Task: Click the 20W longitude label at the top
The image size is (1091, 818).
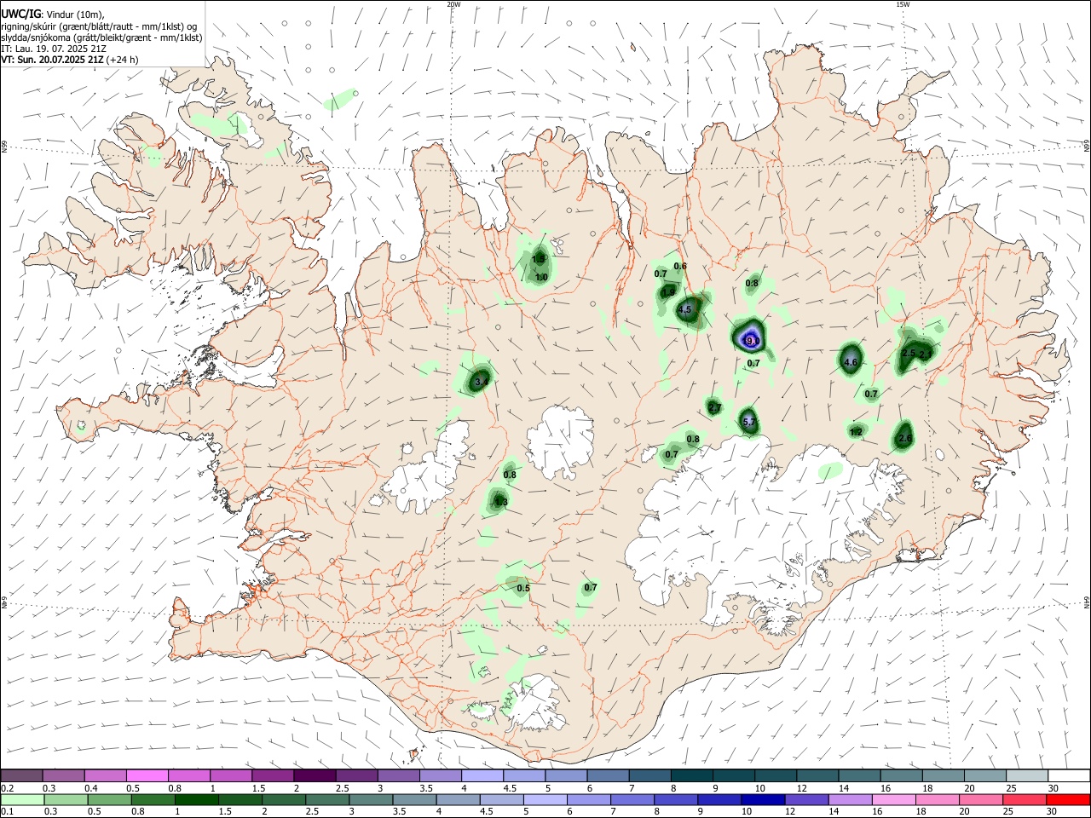Action: tap(453, 4)
